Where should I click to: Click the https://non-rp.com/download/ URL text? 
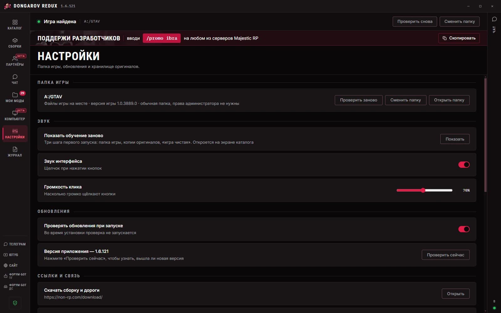[73, 297]
